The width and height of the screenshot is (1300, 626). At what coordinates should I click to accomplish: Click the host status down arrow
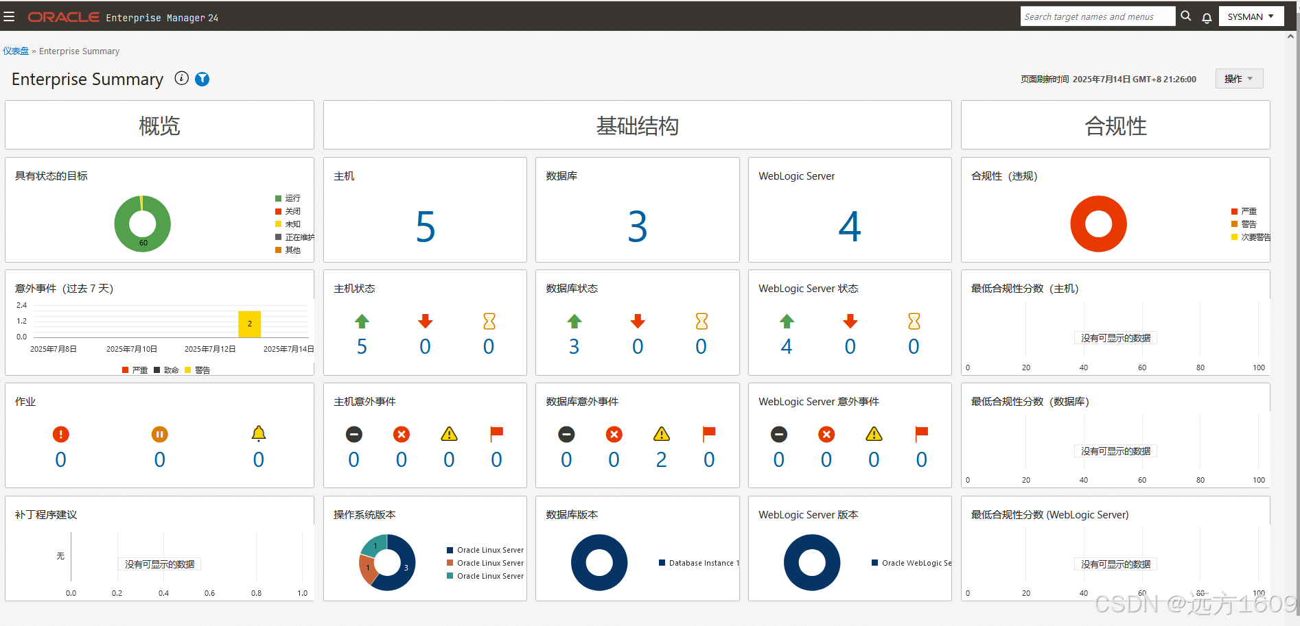[426, 321]
